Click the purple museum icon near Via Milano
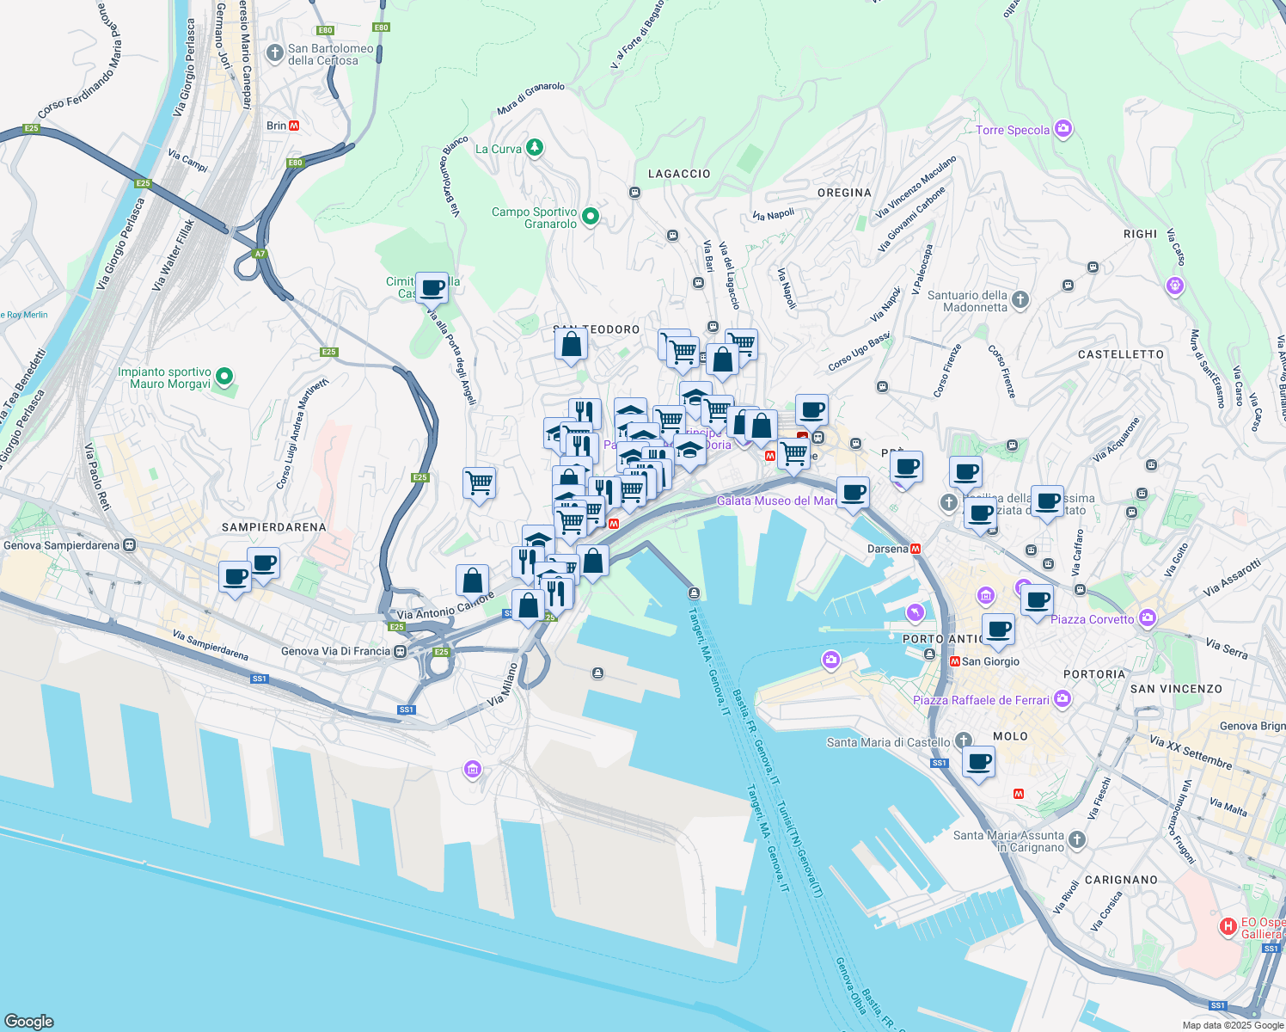The image size is (1286, 1032). 471,770
